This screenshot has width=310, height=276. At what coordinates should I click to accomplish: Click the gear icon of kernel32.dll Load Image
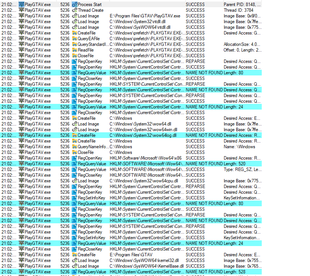pos(74,260)
